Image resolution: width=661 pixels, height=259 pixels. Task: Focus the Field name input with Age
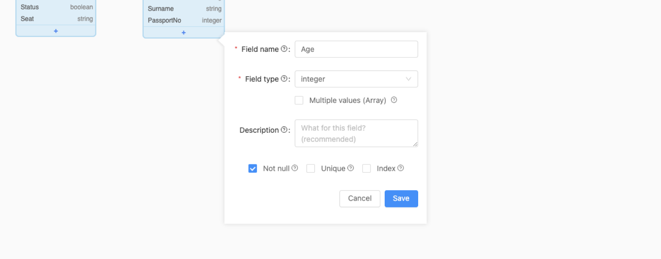click(356, 49)
